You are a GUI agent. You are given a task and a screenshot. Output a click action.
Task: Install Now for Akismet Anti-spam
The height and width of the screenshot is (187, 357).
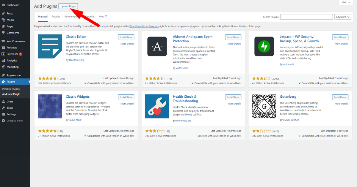click(x=233, y=37)
